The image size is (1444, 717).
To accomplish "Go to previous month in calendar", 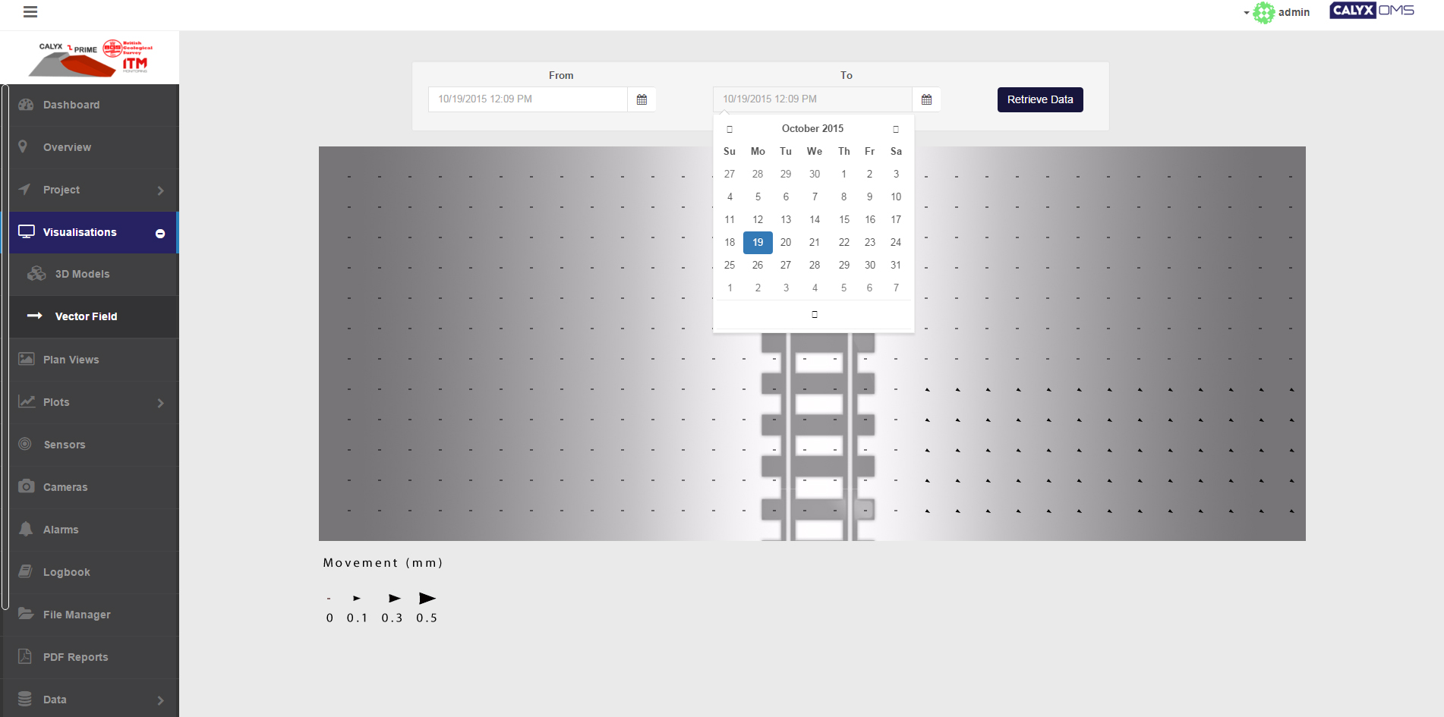I will (730, 129).
